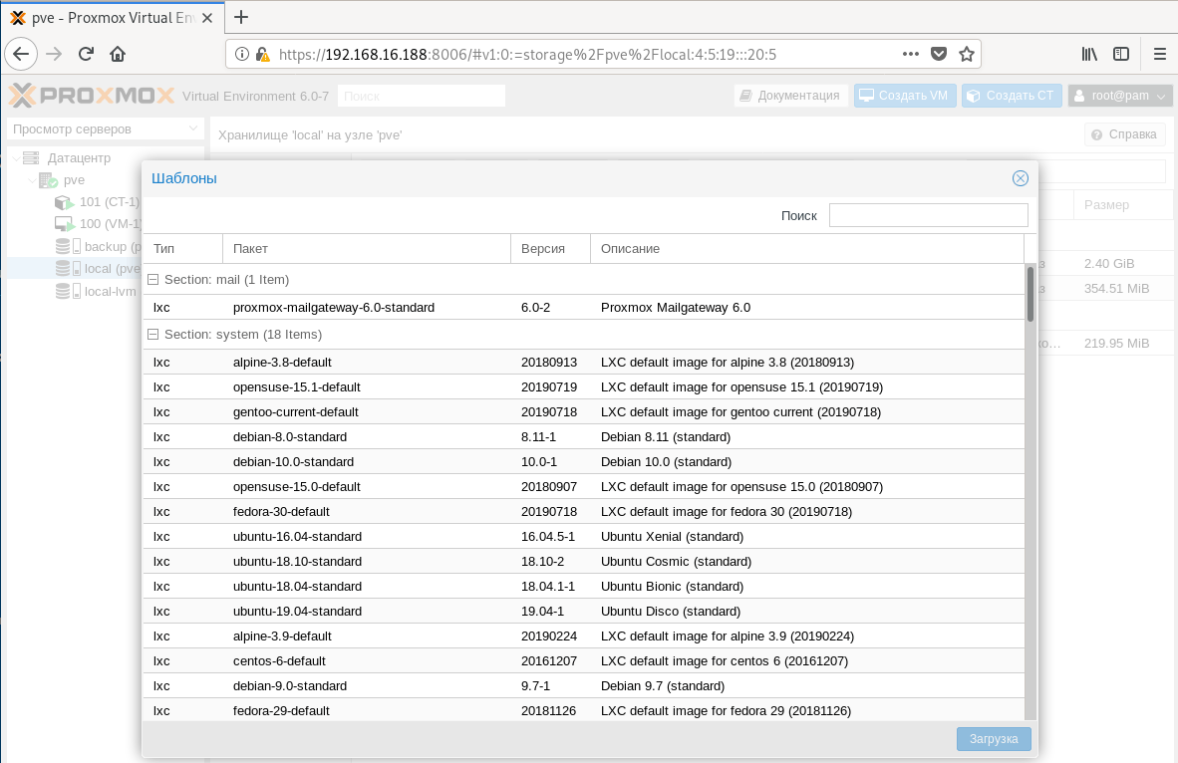Go to the browser home page
The image size is (1178, 763).
[118, 54]
